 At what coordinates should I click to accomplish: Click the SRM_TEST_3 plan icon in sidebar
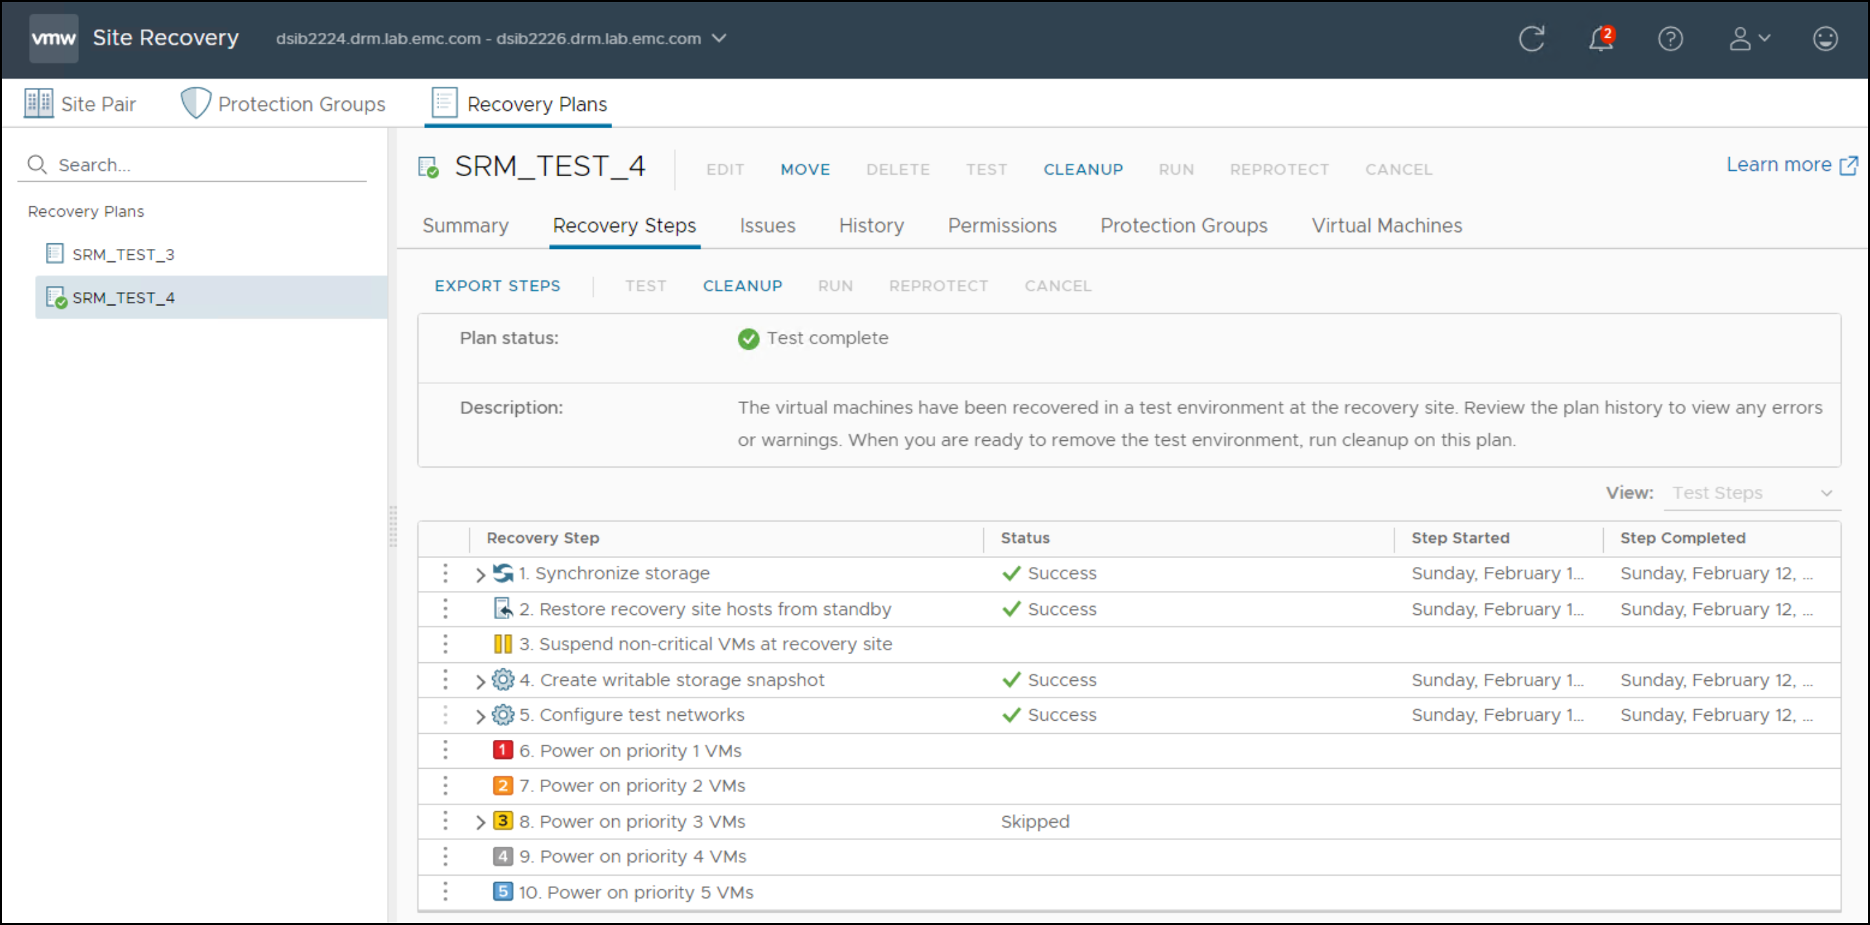click(x=54, y=254)
